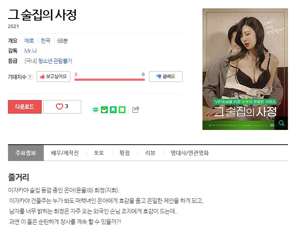293x230 pixels.
Task: Click the magnifier icon on the poster
Action: [x=281, y=123]
